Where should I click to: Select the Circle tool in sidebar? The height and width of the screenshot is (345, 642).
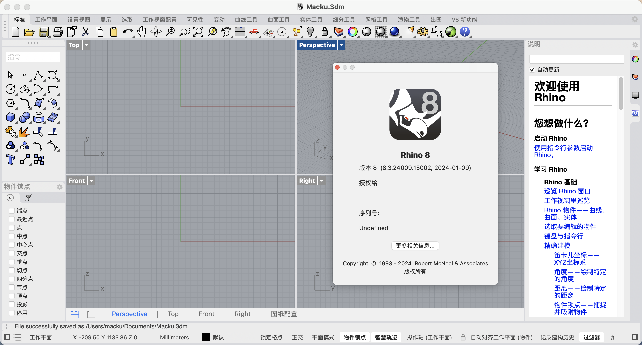coord(10,89)
